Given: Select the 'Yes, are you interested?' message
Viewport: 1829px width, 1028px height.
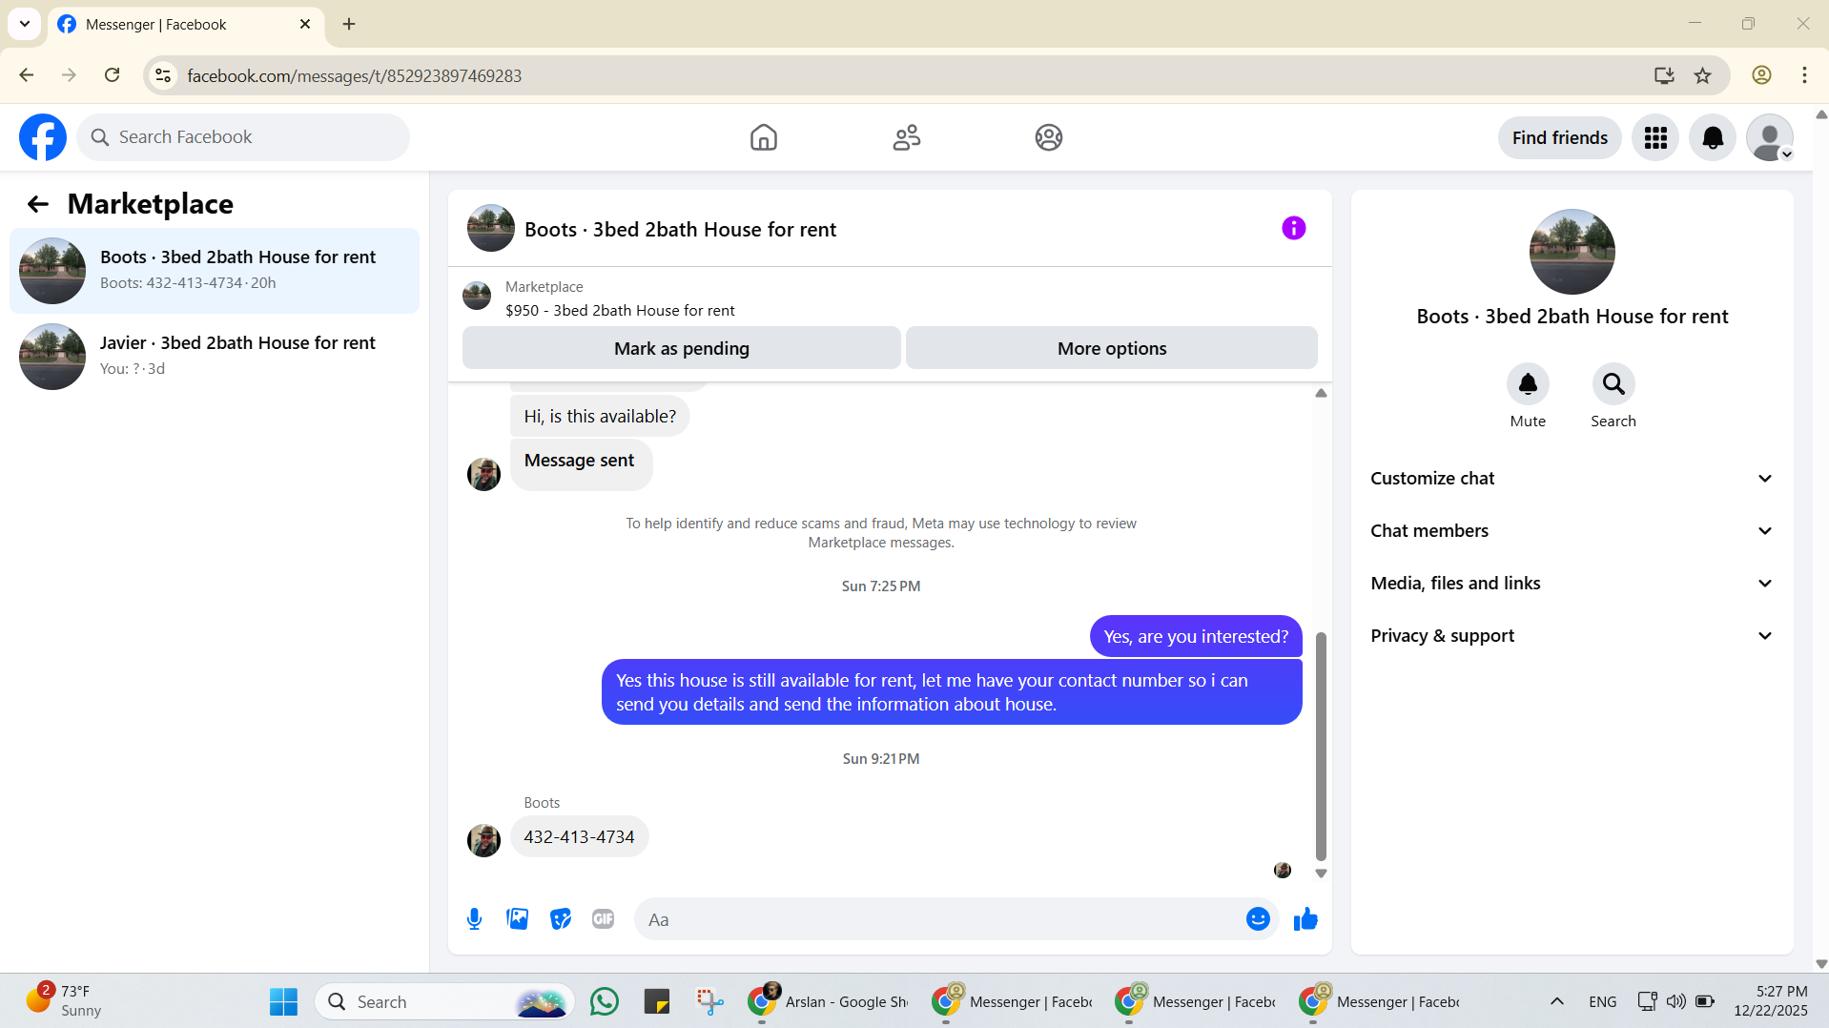Looking at the screenshot, I should coord(1196,636).
